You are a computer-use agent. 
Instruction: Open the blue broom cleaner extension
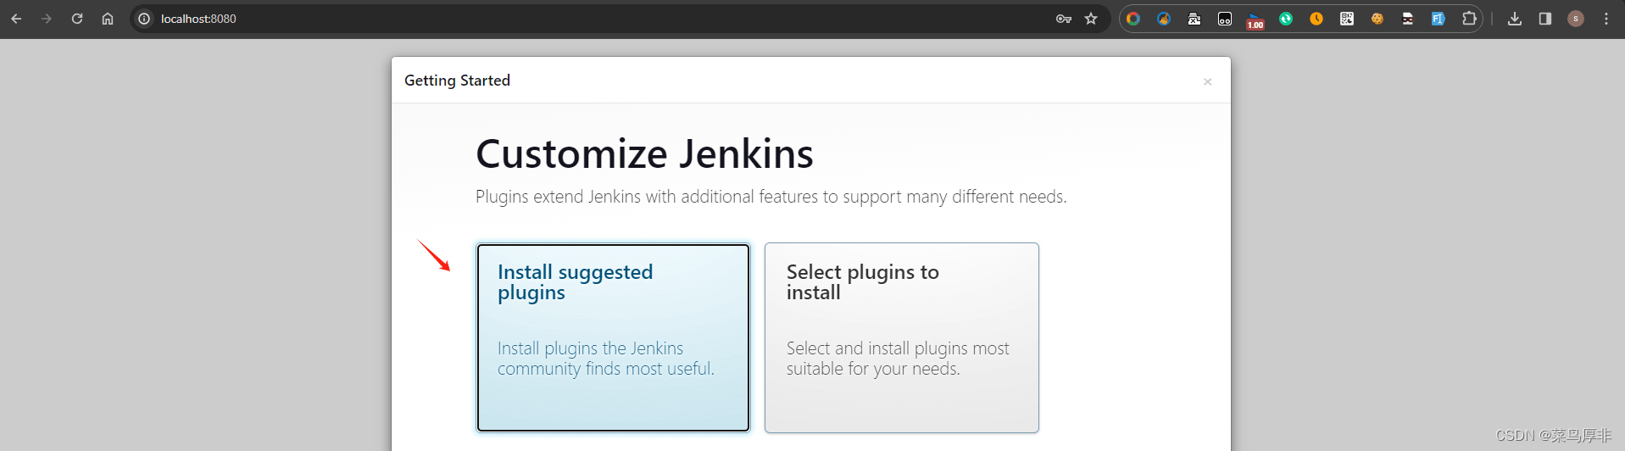click(x=1164, y=19)
